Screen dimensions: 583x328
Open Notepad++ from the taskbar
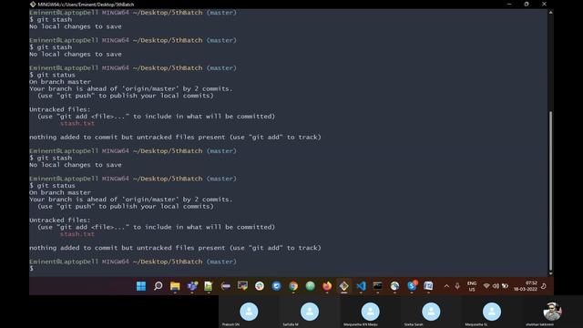point(209,286)
